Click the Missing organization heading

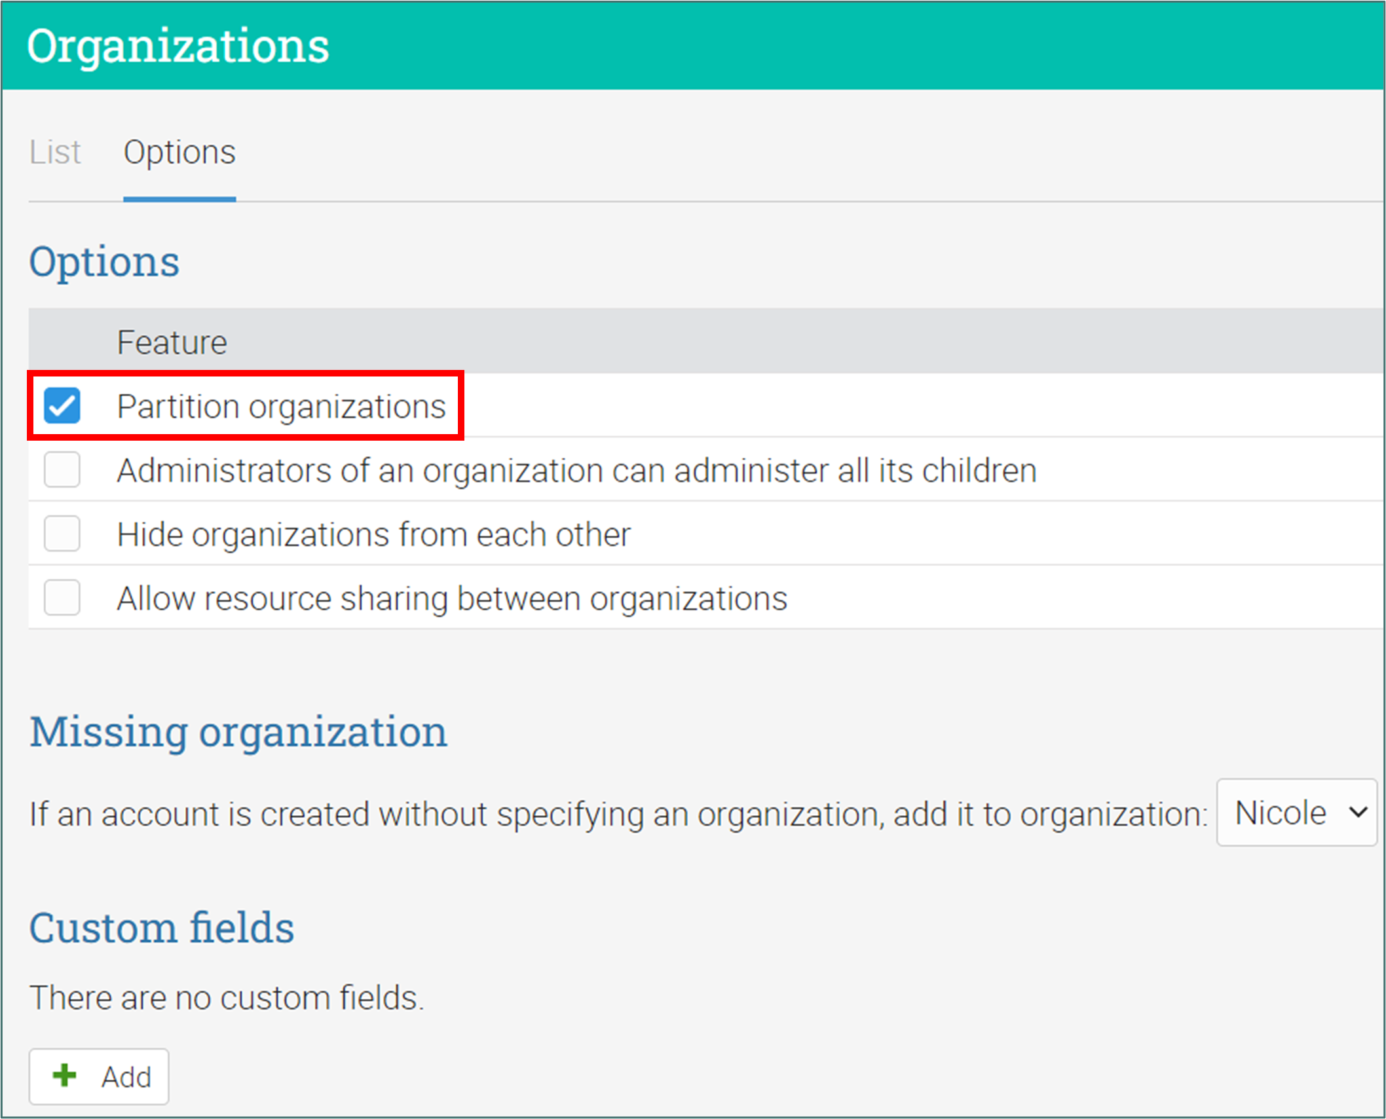(x=238, y=731)
